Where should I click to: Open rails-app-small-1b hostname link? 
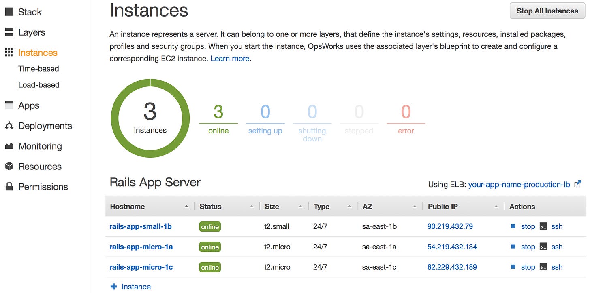tap(141, 226)
